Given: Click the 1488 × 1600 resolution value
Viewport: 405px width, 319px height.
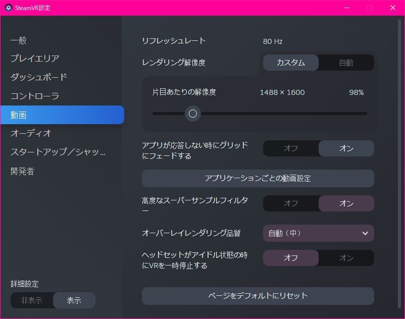Looking at the screenshot, I should click(282, 92).
